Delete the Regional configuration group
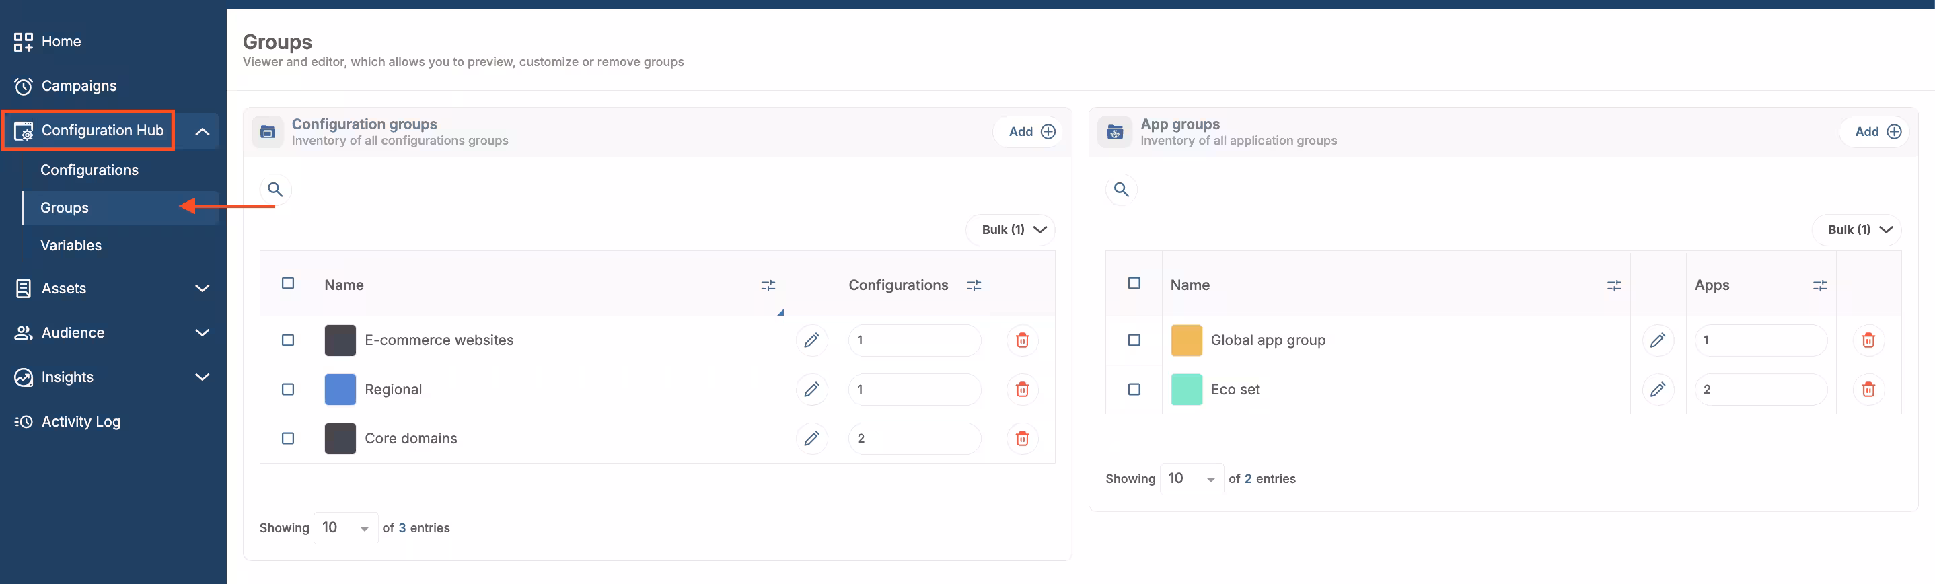The height and width of the screenshot is (584, 1935). point(1021,390)
